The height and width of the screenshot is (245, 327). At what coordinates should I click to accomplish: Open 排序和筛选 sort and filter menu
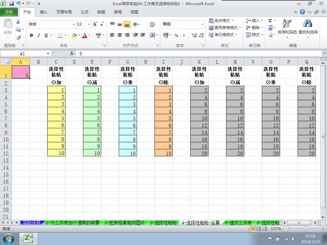[287, 28]
